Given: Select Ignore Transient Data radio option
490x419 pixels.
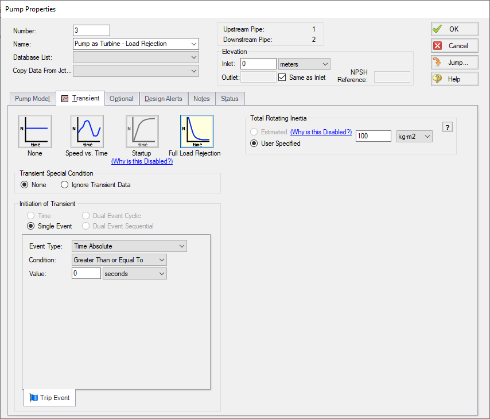Looking at the screenshot, I should click(64, 185).
